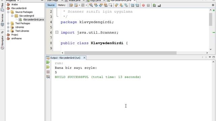Image resolution: width=216 pixels, height=121 pixels.
Task: Jump to the previous bookmark icon
Action: pyautogui.click(x=116, y=5)
